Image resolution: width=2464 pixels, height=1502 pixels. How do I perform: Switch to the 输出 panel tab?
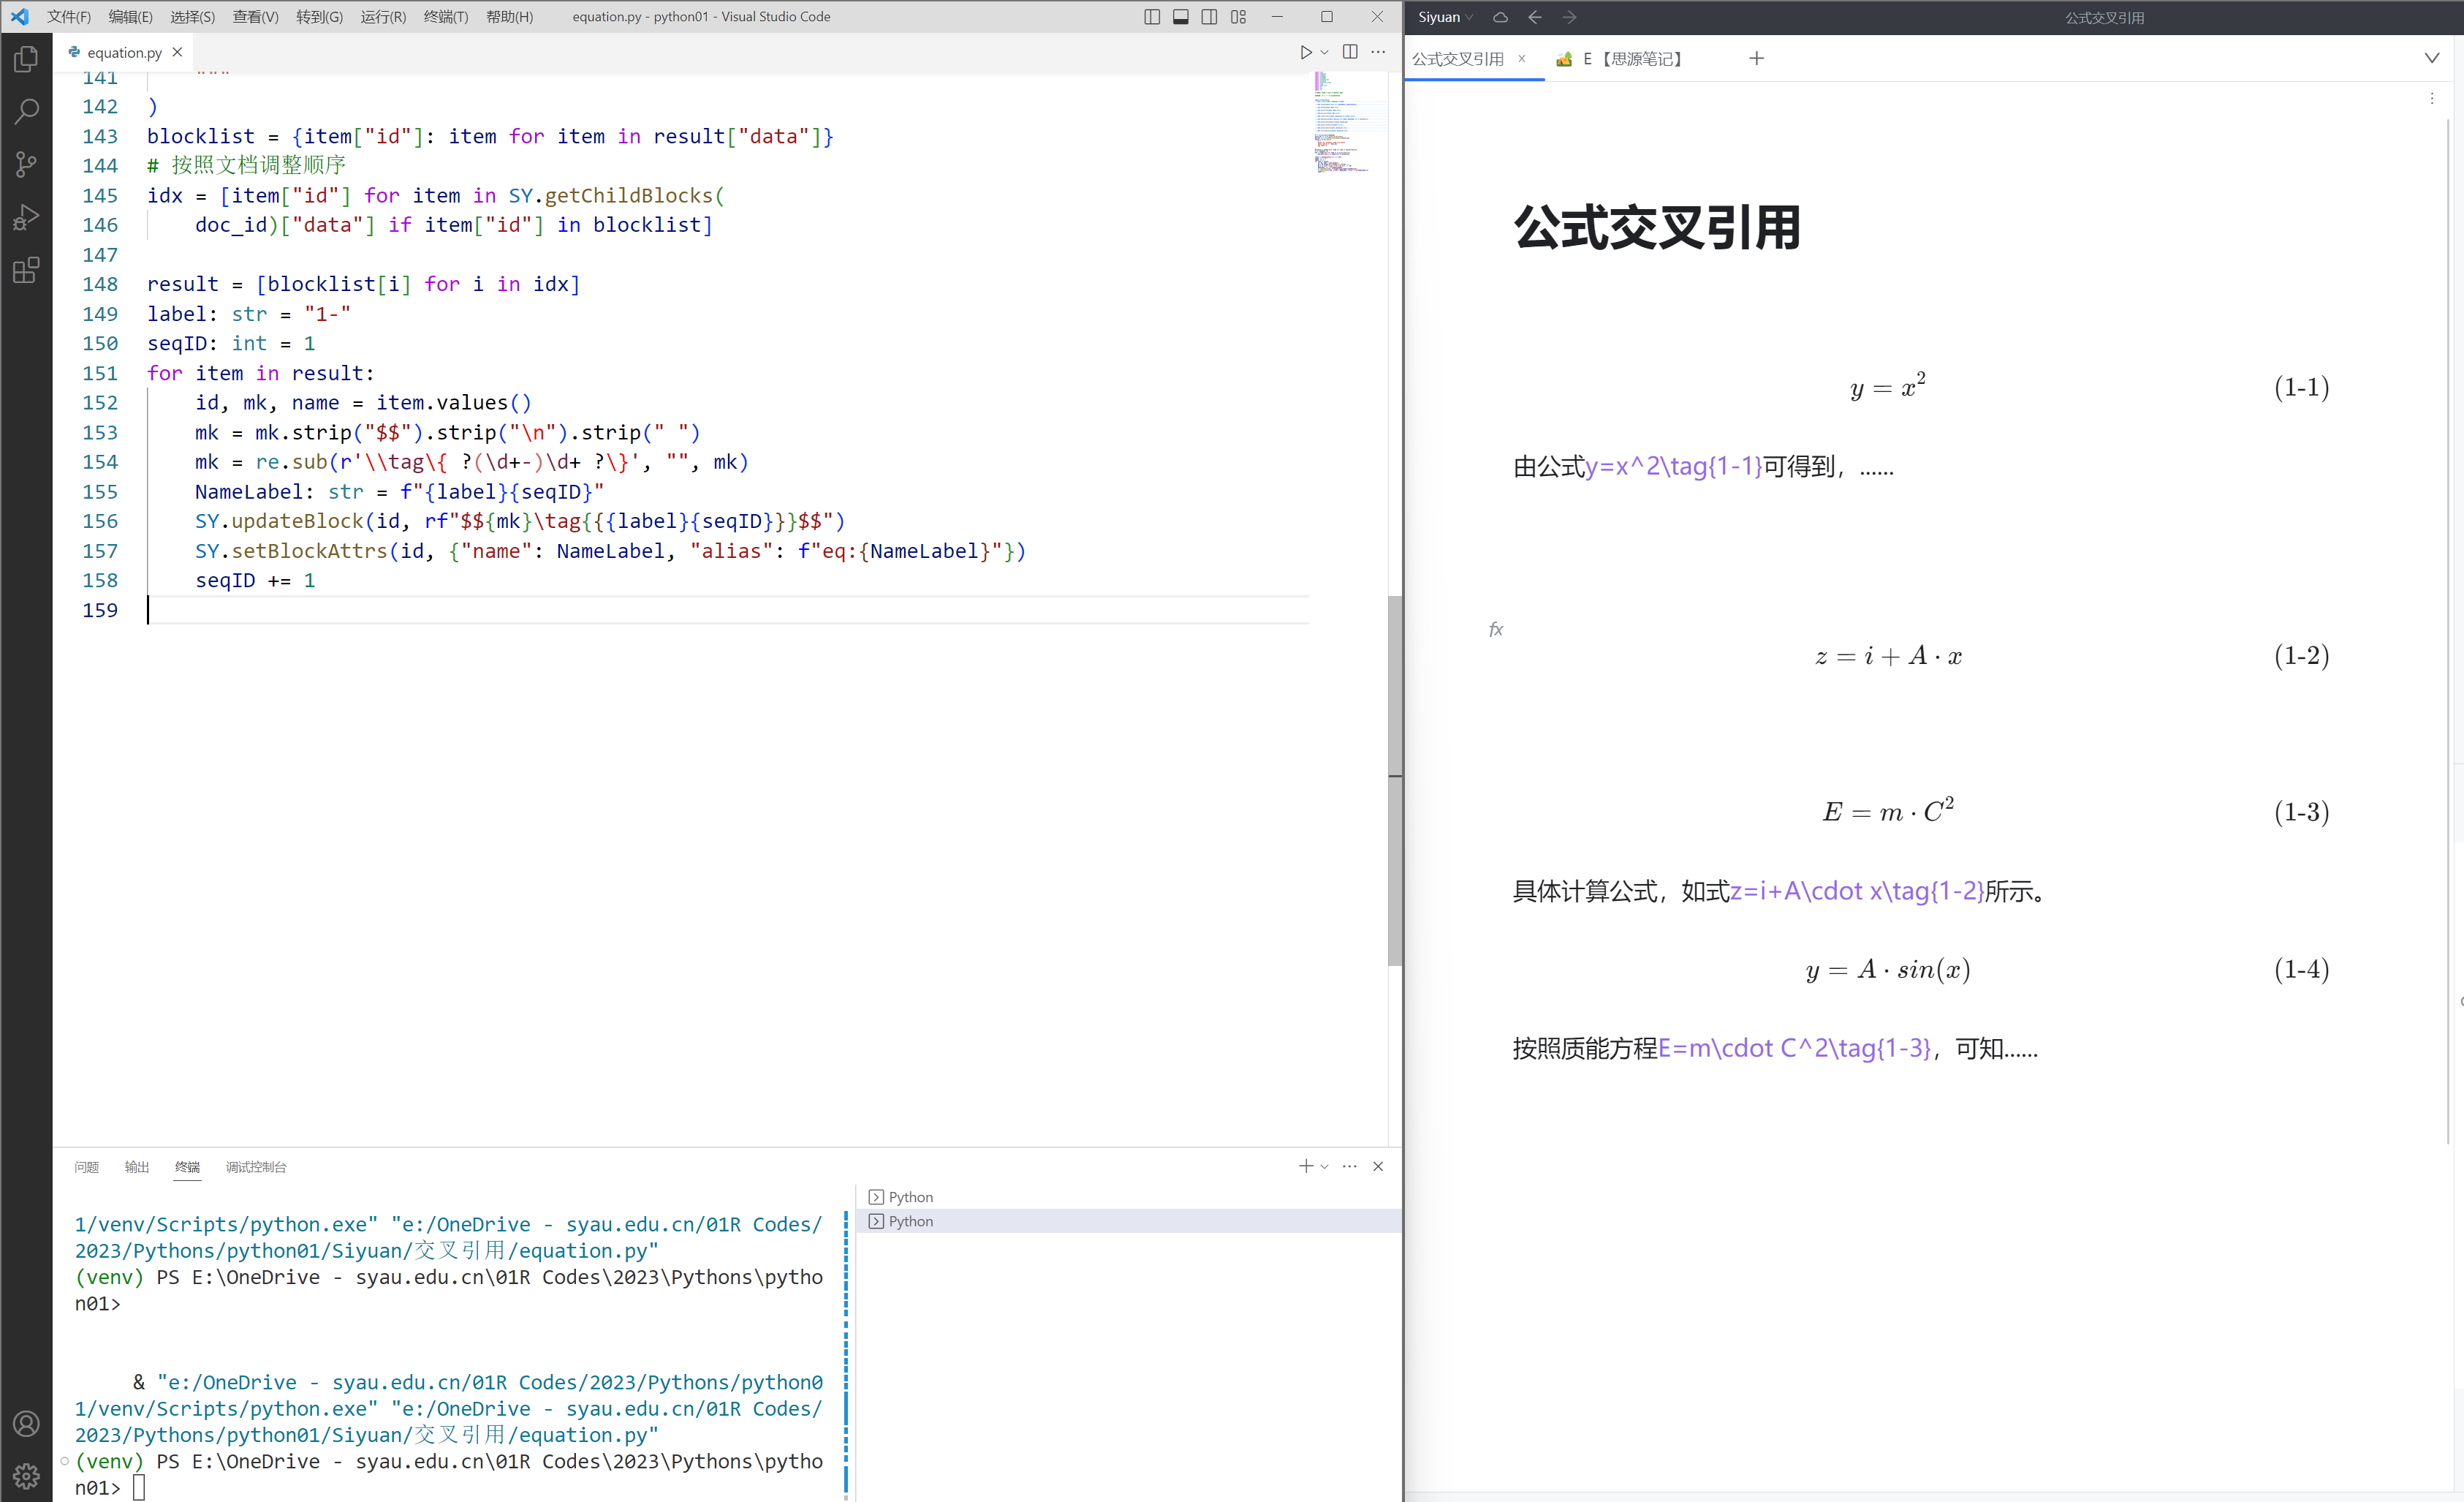click(x=136, y=1167)
